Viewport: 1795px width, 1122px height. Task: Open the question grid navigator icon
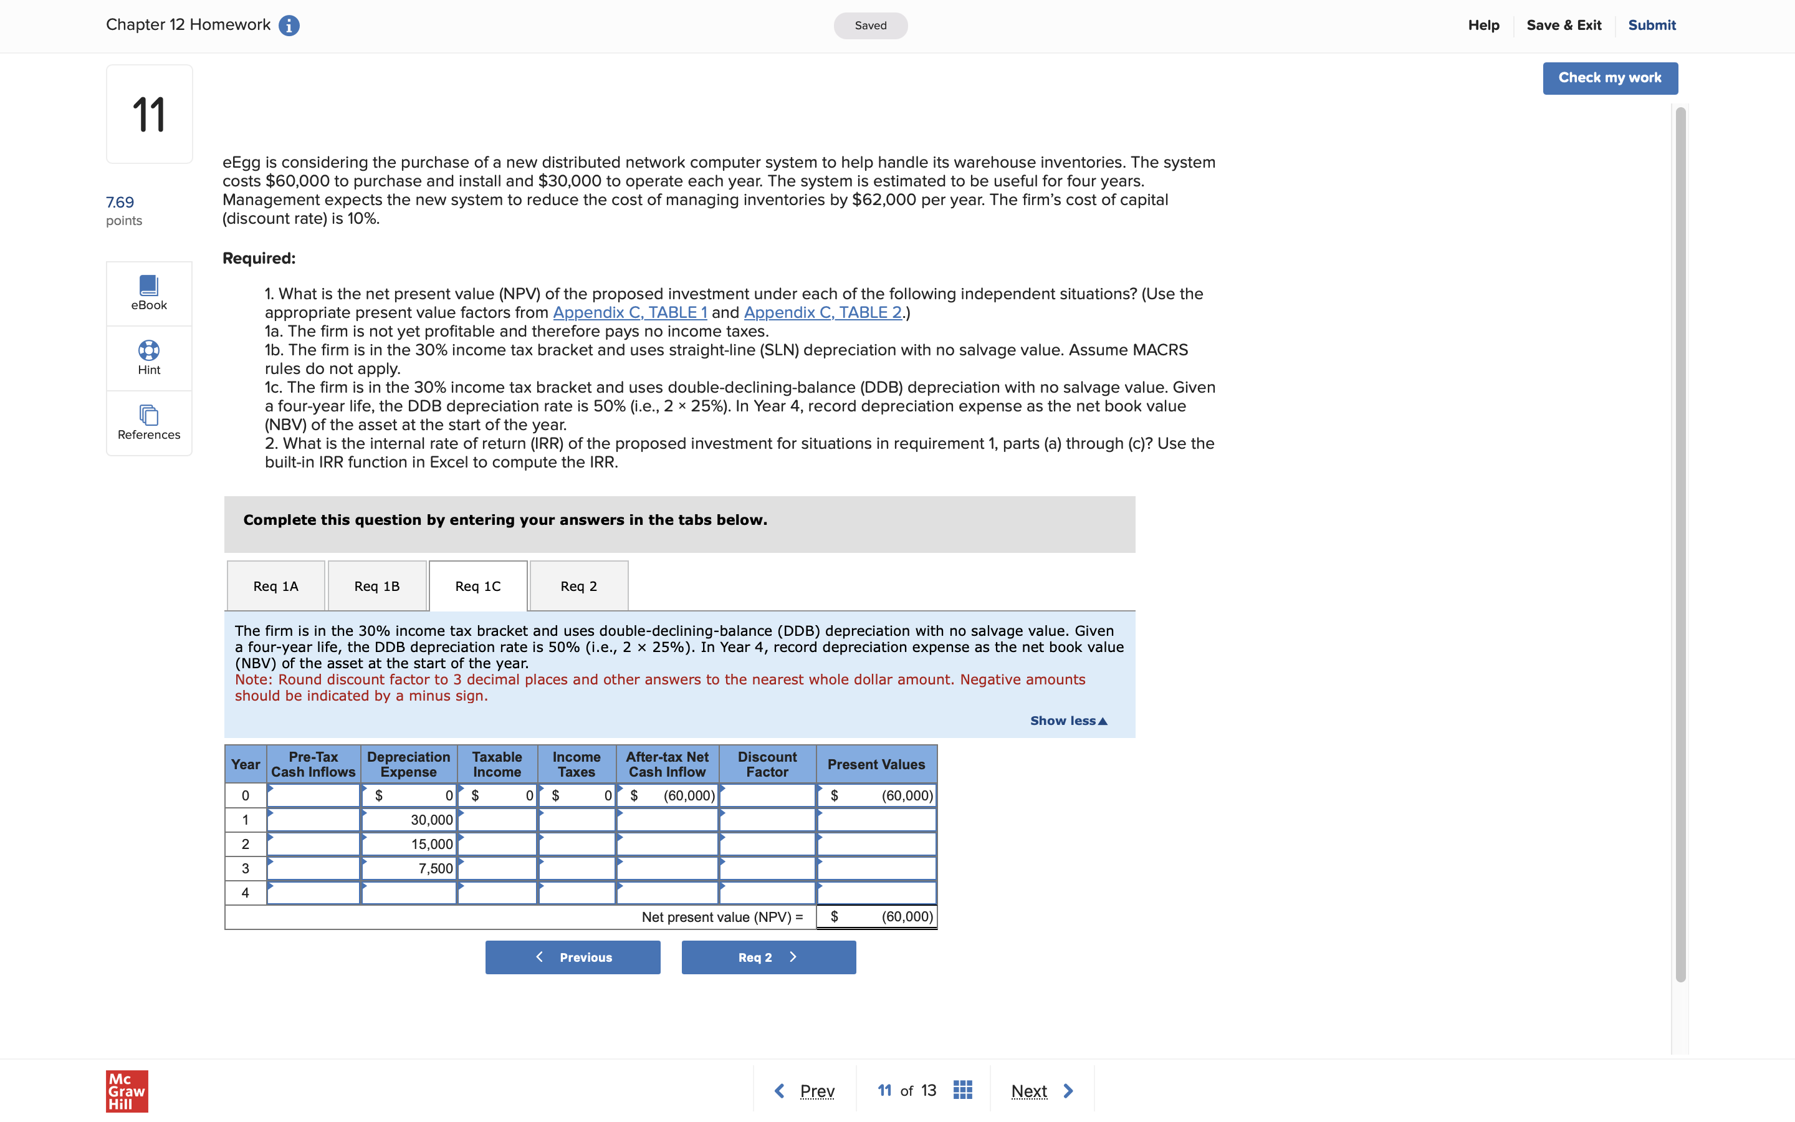click(x=962, y=1090)
